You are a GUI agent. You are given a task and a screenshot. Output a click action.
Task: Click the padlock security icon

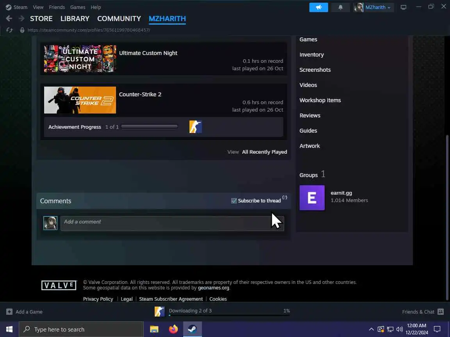pyautogui.click(x=22, y=30)
